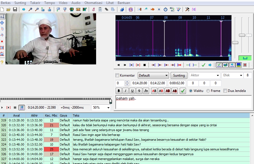The width and height of the screenshot is (254, 164).
Task: Click the grid scrollbar up arrow
Action: pos(252,115)
